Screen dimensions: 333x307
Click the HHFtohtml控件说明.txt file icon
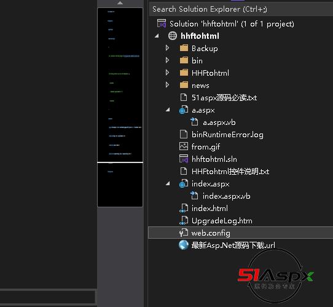[x=184, y=171]
